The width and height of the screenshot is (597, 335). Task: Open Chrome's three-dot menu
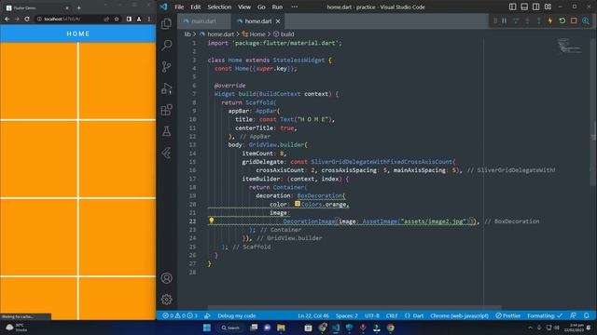(149, 19)
